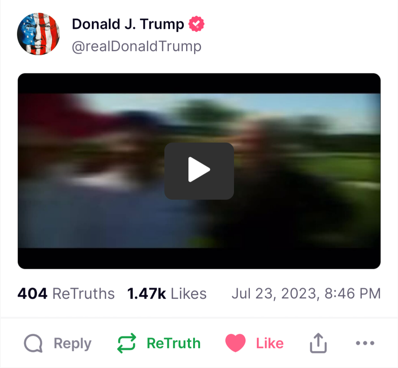Click the pink heart icon

click(235, 343)
